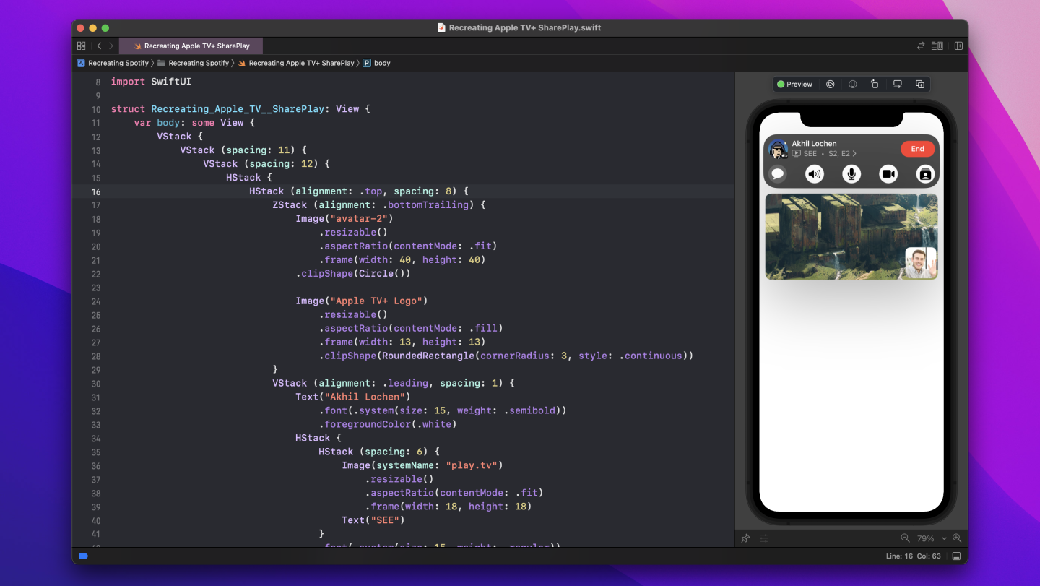Screen dimensions: 1040x586
Task: Open the preview variants sliders icon
Action: pos(763,538)
